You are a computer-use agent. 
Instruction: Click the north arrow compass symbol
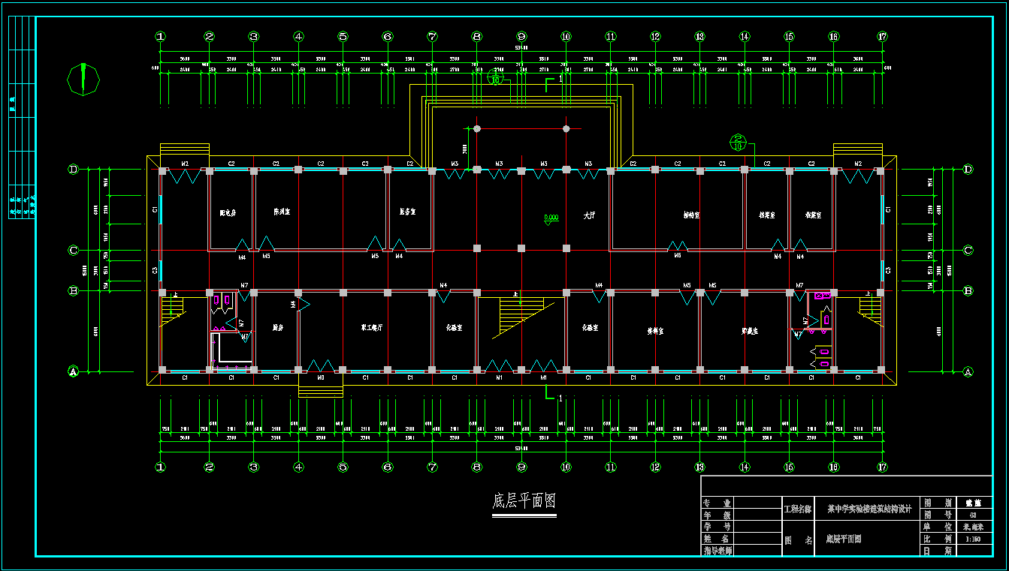click(x=83, y=79)
